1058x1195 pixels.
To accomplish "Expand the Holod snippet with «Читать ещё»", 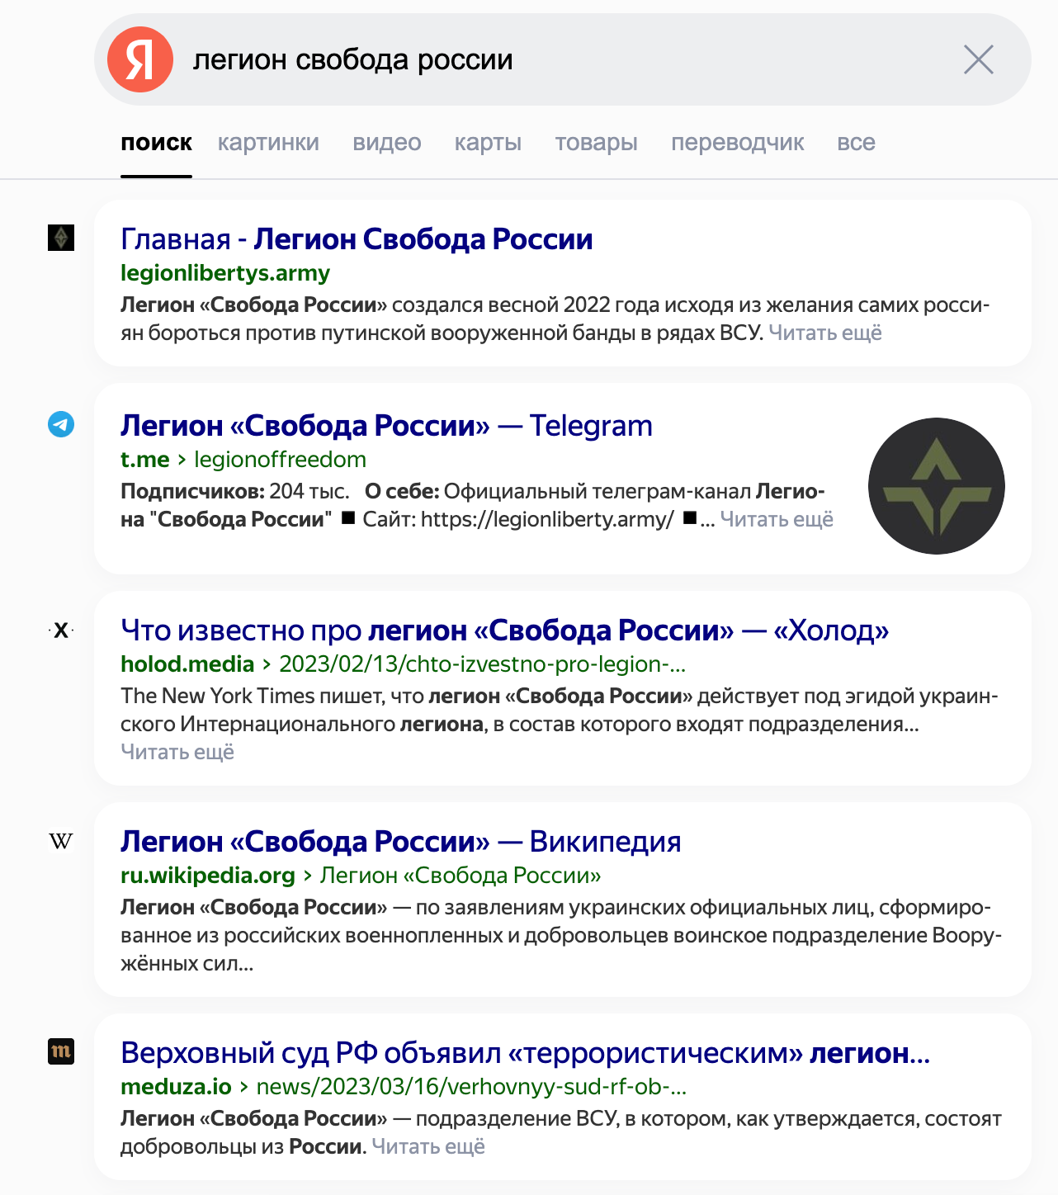I will pos(177,752).
